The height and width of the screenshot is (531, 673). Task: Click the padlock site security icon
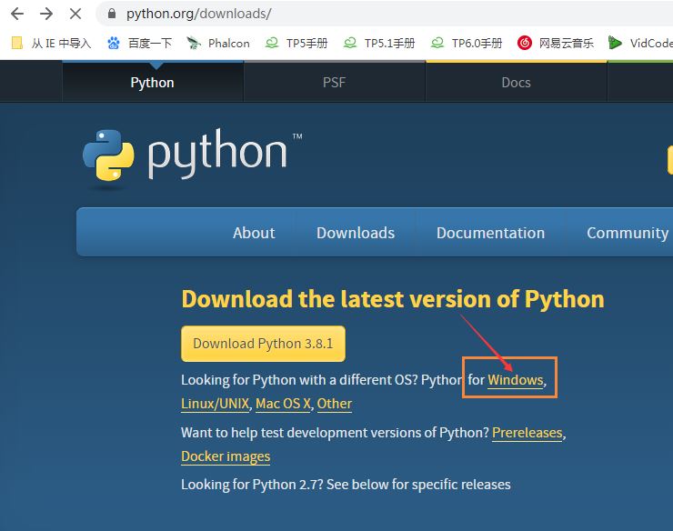(x=112, y=14)
